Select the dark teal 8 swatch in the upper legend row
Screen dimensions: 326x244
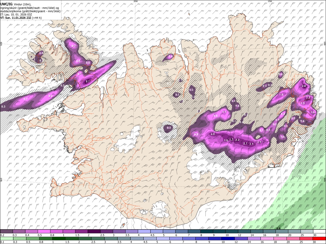(207, 232)
